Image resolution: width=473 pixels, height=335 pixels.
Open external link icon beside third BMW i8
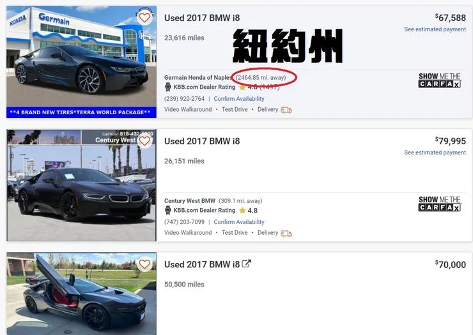tap(247, 264)
